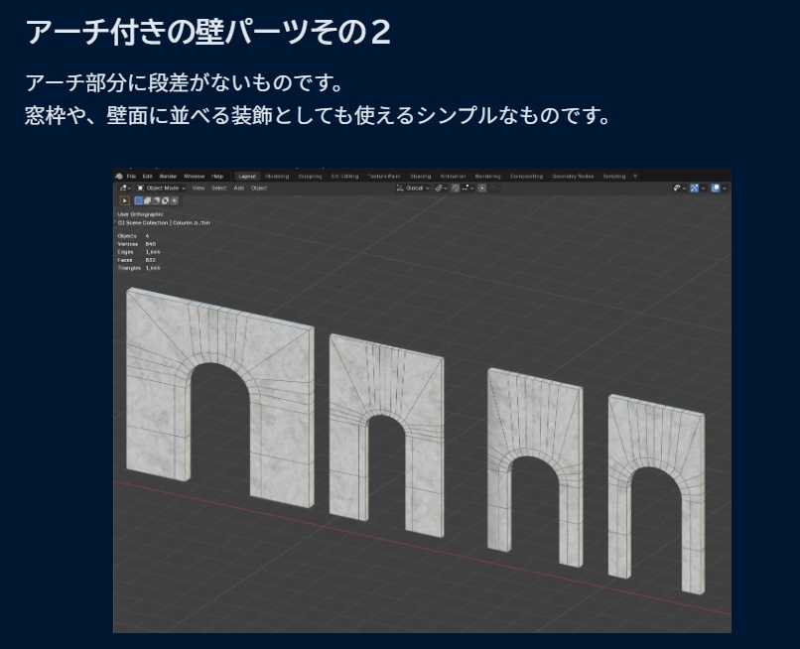The height and width of the screenshot is (649, 800).
Task: Toggle the proportional editing icon
Action: pos(456,189)
